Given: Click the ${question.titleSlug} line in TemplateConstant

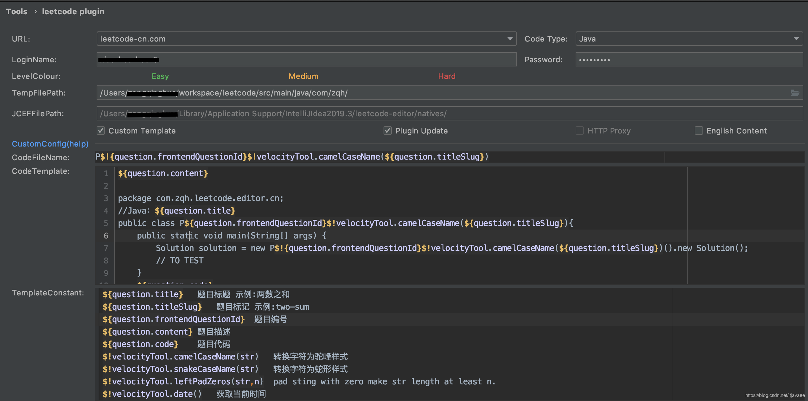Looking at the screenshot, I should (x=152, y=307).
